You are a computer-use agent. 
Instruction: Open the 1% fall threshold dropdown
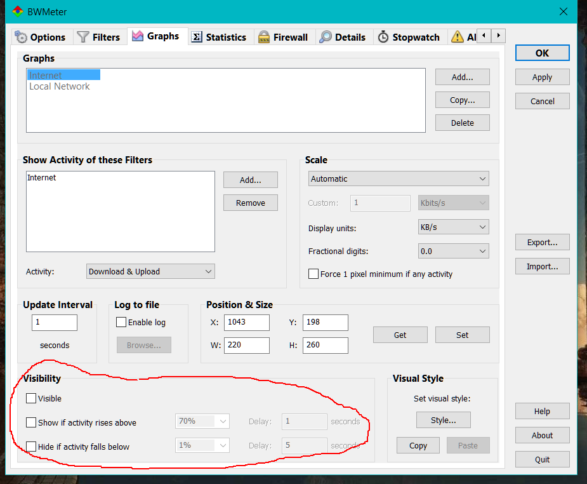click(202, 445)
